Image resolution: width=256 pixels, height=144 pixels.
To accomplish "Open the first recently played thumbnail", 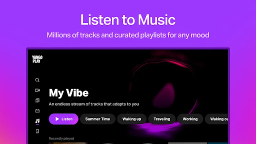I will 68,143.
